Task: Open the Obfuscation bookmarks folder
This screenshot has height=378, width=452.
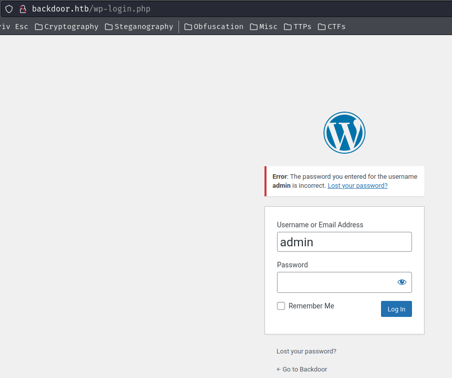Action: click(x=213, y=27)
